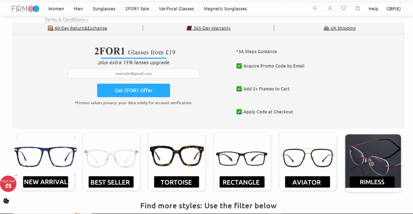Select the New Arrival glasses card
This screenshot has width=413, height=214.
pyautogui.click(x=46, y=162)
